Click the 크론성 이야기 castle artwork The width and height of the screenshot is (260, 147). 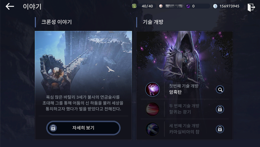coord(83,63)
